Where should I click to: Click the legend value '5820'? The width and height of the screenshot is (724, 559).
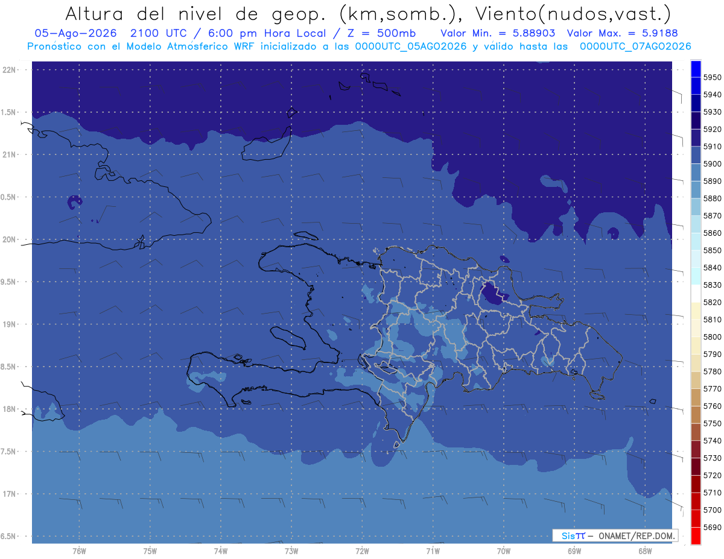(713, 302)
